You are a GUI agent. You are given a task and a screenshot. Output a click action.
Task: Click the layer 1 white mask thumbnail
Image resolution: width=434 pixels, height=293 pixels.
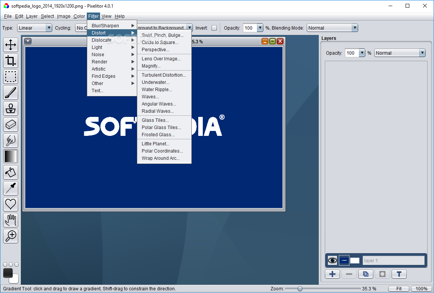point(354,261)
